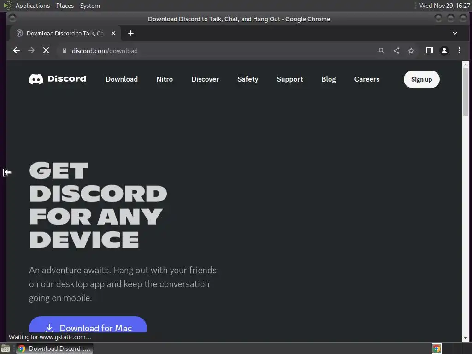This screenshot has width=472, height=354.
Task: Click the window menu button on title bar
Action: point(12,18)
